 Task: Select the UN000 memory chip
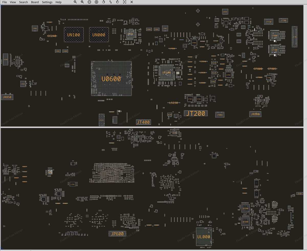(99, 35)
